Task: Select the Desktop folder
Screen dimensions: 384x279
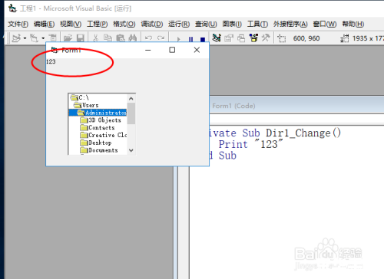Action: click(98, 143)
